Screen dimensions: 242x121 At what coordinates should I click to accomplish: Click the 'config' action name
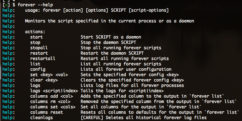[38, 69]
